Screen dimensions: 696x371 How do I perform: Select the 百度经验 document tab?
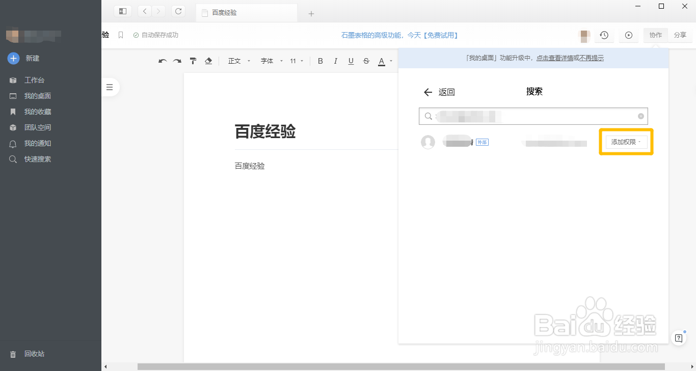point(247,13)
